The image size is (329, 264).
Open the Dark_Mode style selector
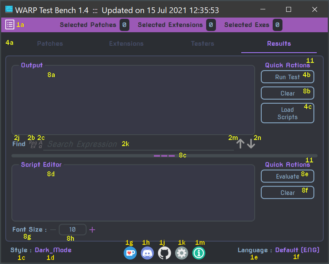click(x=53, y=250)
